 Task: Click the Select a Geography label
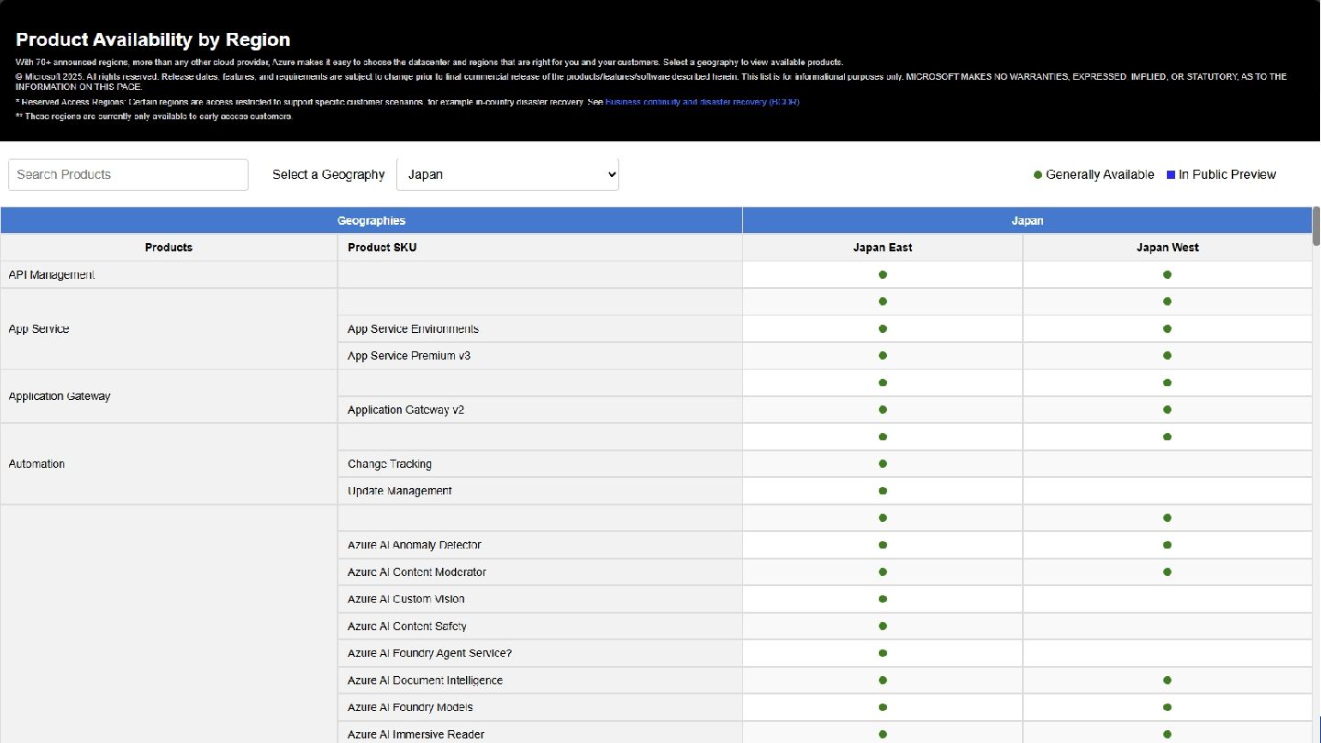pos(328,174)
